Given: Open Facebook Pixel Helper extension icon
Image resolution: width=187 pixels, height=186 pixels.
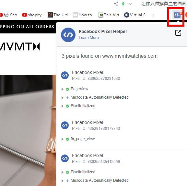Looking at the screenshot, I should click(x=177, y=15).
